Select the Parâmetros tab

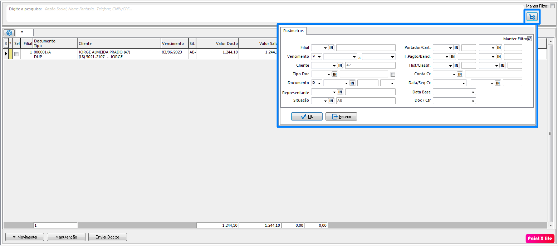coord(293,31)
